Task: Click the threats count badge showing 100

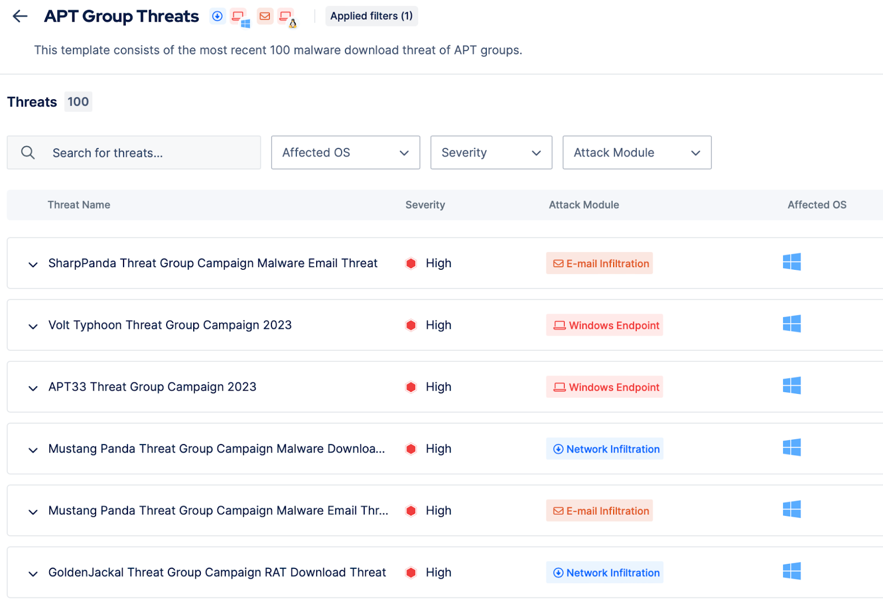Action: click(x=78, y=102)
